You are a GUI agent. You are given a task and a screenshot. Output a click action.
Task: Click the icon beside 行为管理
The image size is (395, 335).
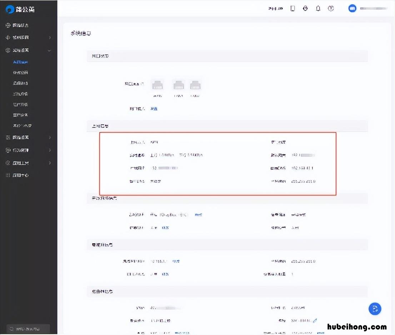coord(8,150)
